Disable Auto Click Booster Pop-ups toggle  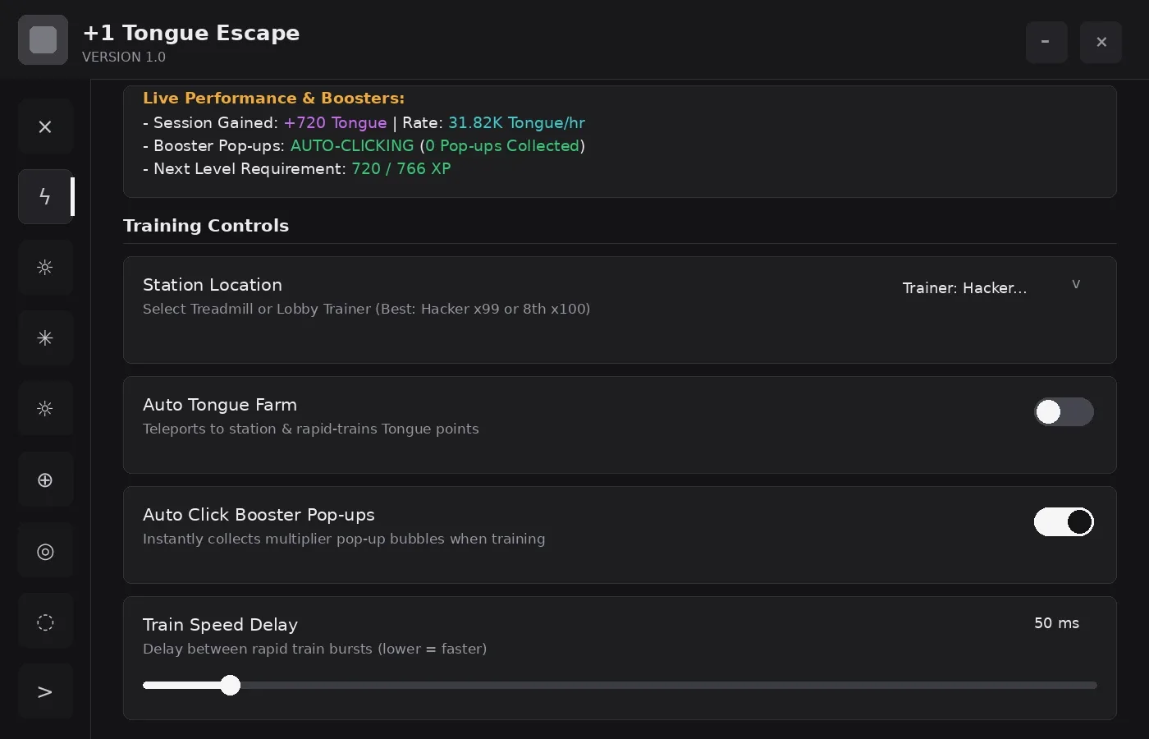[x=1064, y=522]
